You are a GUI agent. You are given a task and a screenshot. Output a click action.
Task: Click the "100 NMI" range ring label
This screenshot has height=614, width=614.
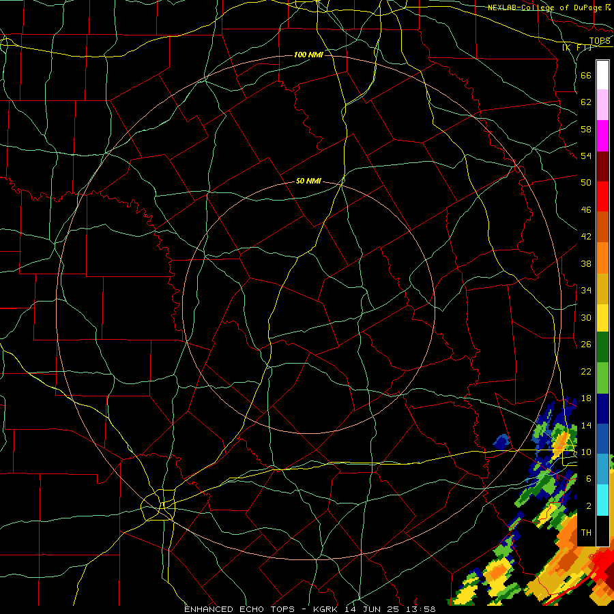(308, 55)
